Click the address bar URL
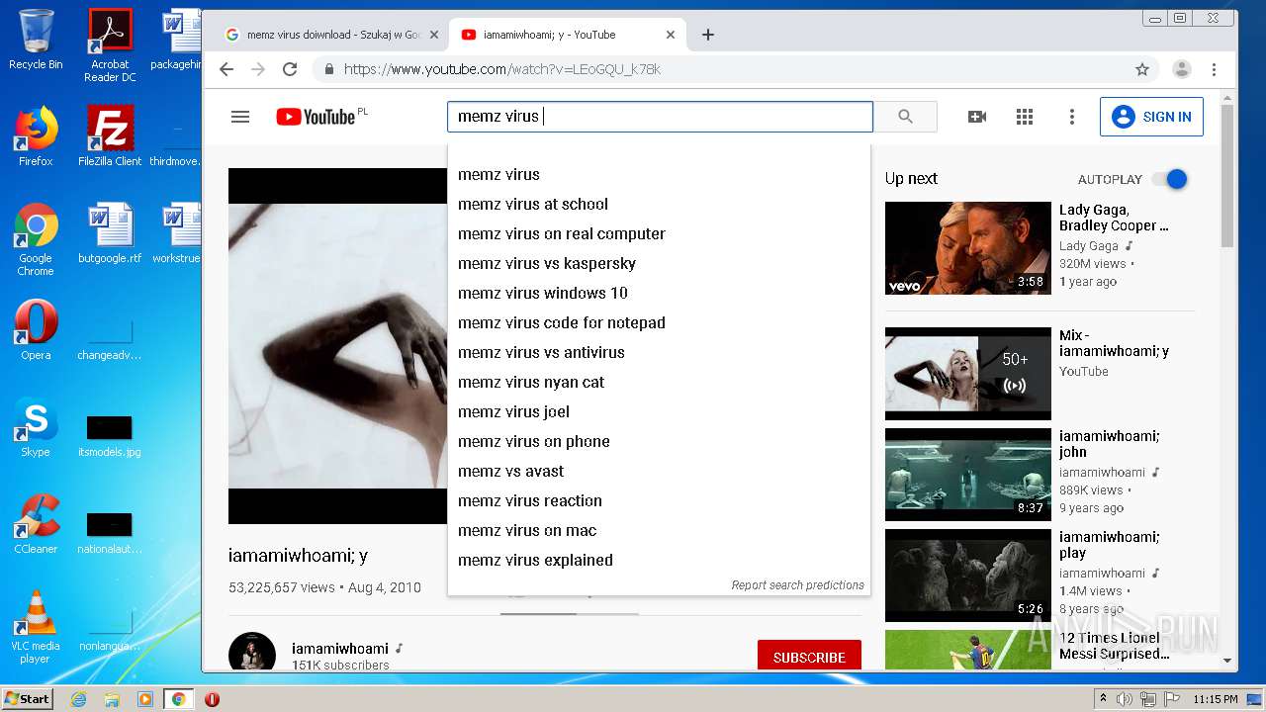The height and width of the screenshot is (712, 1266). [x=502, y=69]
